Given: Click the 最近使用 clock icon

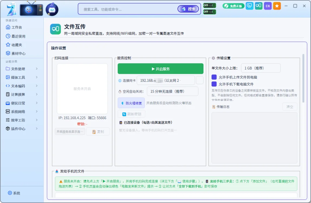Looking at the screenshot, I should click(x=8, y=36).
